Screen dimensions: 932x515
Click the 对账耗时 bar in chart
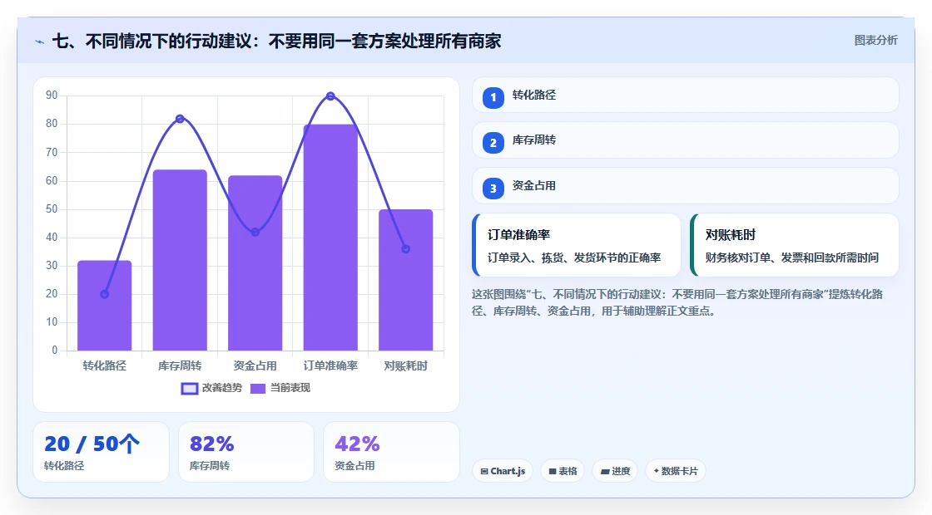[406, 280]
